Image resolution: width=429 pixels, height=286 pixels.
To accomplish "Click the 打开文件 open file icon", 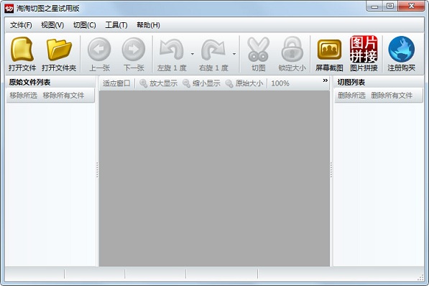I will click(22, 50).
